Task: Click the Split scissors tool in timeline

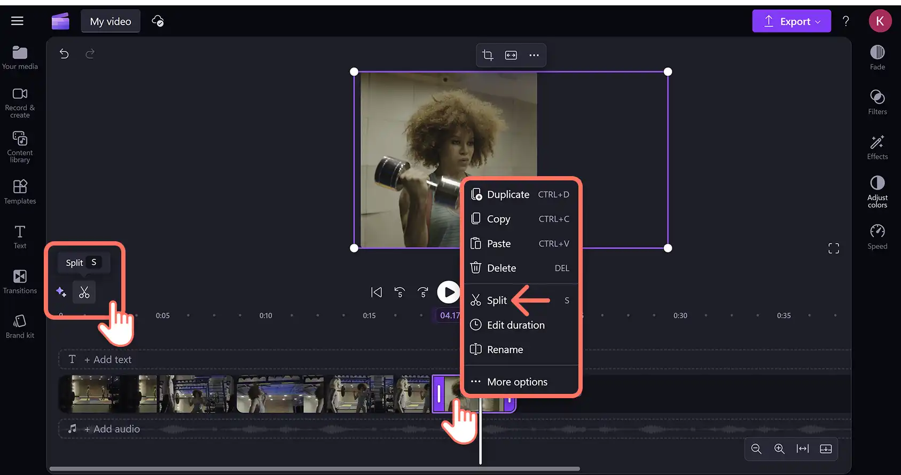Action: [x=84, y=292]
